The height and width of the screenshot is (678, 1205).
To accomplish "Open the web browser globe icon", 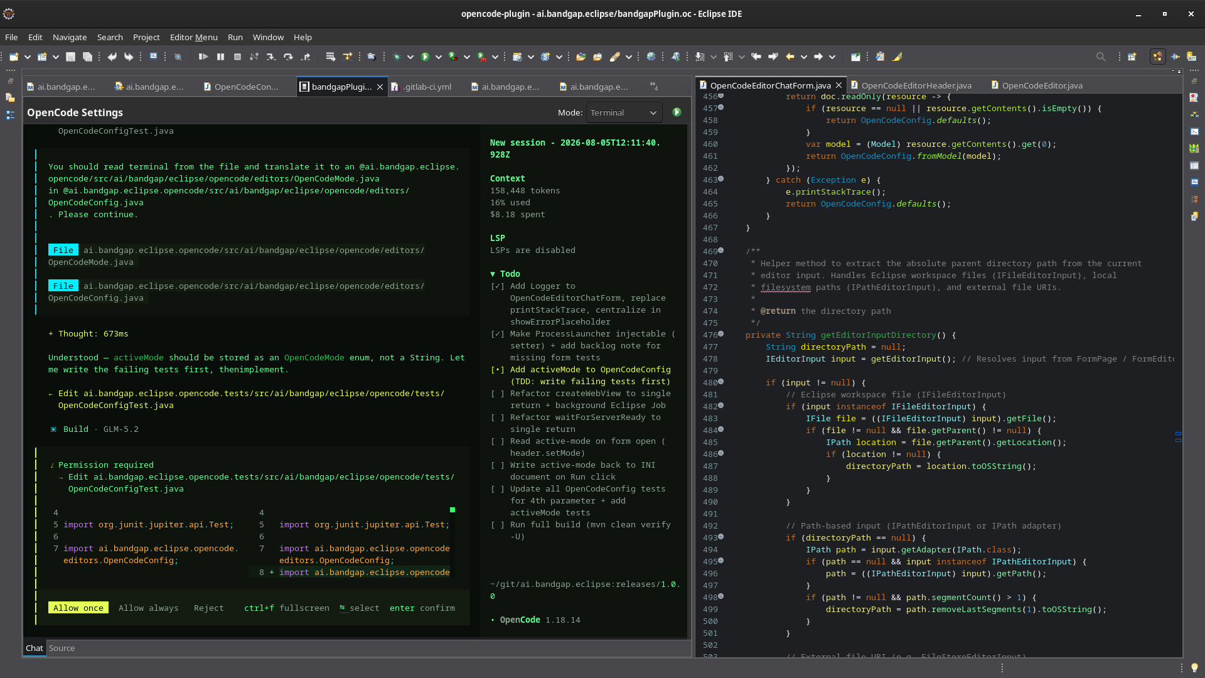I will click(x=651, y=56).
